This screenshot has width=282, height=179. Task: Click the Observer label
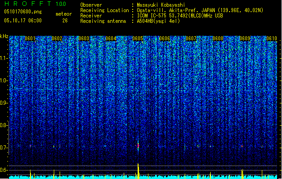point(91,5)
